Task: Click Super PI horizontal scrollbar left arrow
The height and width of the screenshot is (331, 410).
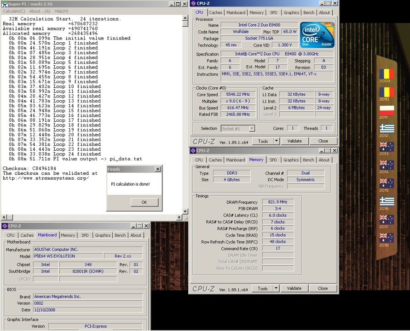Action: point(4,217)
